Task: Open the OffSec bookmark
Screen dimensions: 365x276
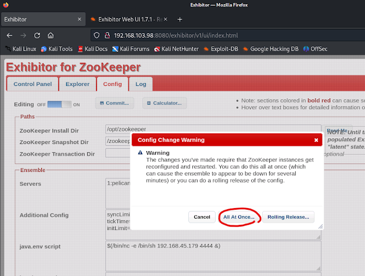Action: 316,49
